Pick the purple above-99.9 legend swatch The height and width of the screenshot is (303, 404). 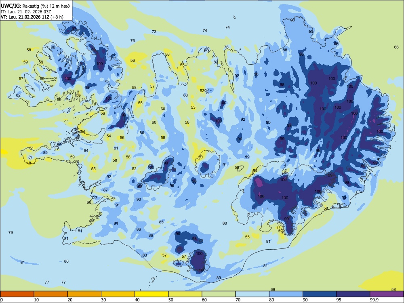pyautogui.click(x=387, y=294)
